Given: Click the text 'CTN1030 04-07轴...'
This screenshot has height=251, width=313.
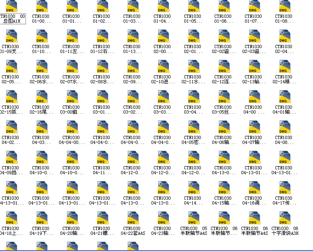Looking at the screenshot, I should click(254, 140).
